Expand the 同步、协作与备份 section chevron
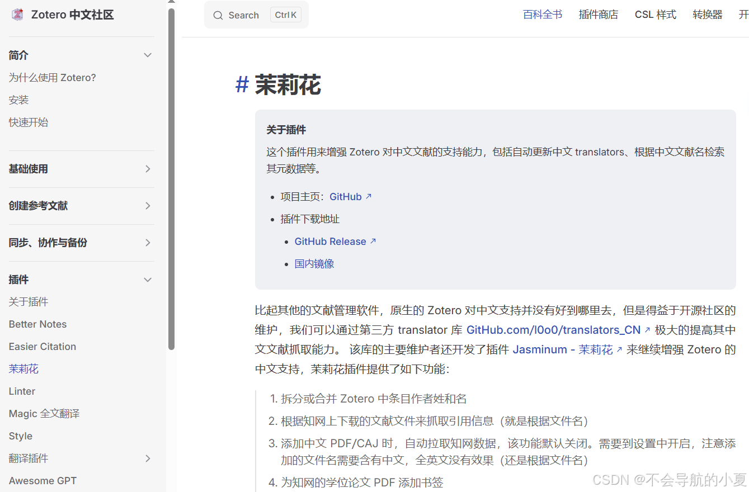Viewport: 749px width, 492px height. (148, 243)
